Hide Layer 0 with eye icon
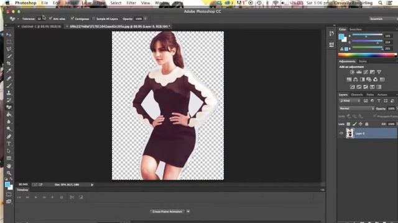Viewport: 398px width, 223px height. pyautogui.click(x=341, y=133)
